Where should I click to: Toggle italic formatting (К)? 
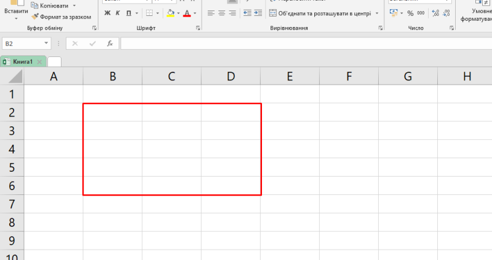pos(117,13)
